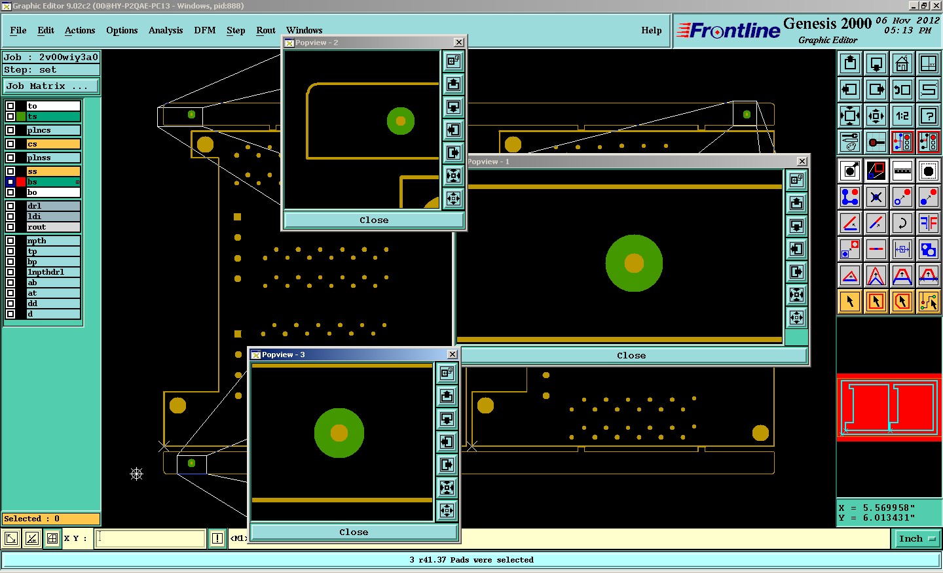Click Close button in Popview - 2

[374, 220]
